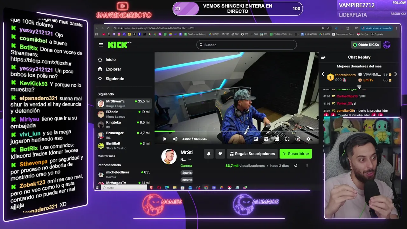The height and width of the screenshot is (229, 407).
Task: Click the Obtén KICKs button
Action: click(x=366, y=45)
